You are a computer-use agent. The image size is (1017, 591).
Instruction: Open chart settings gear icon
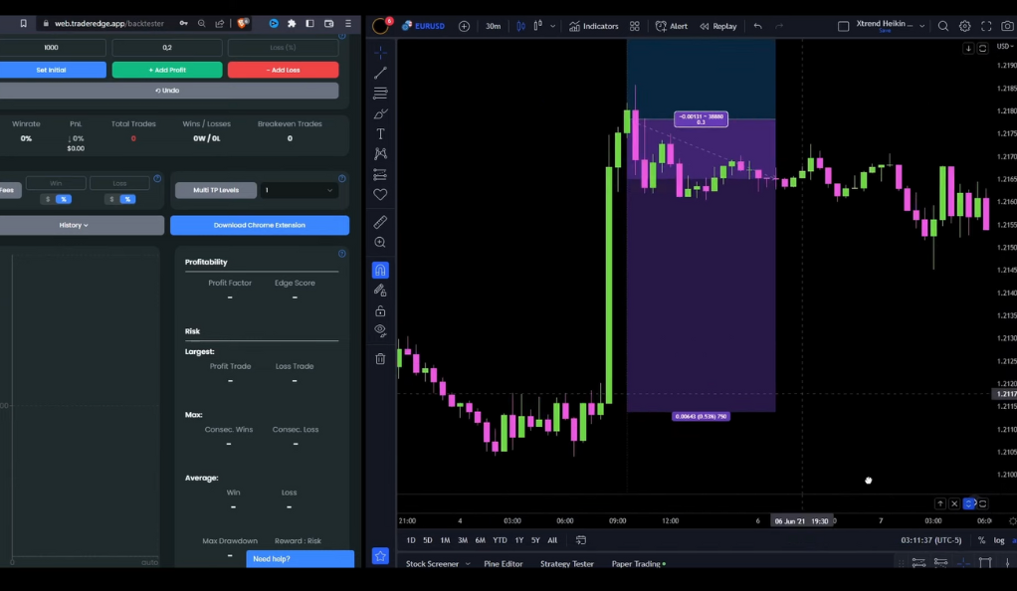pos(965,26)
